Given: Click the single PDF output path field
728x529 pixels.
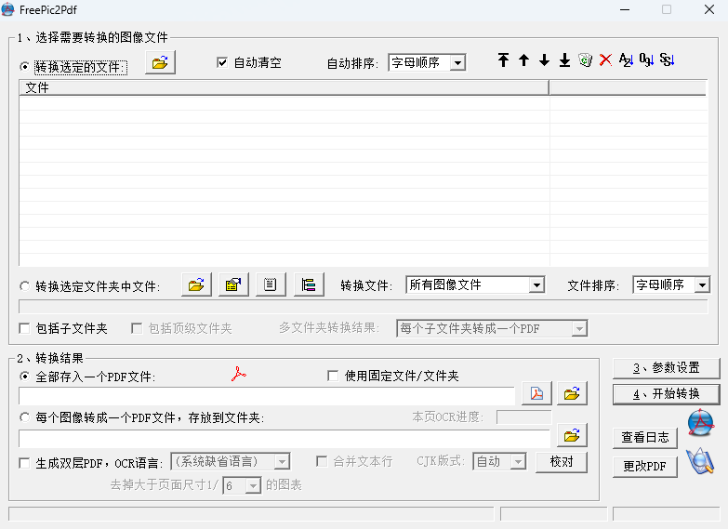Looking at the screenshot, I should (x=267, y=396).
